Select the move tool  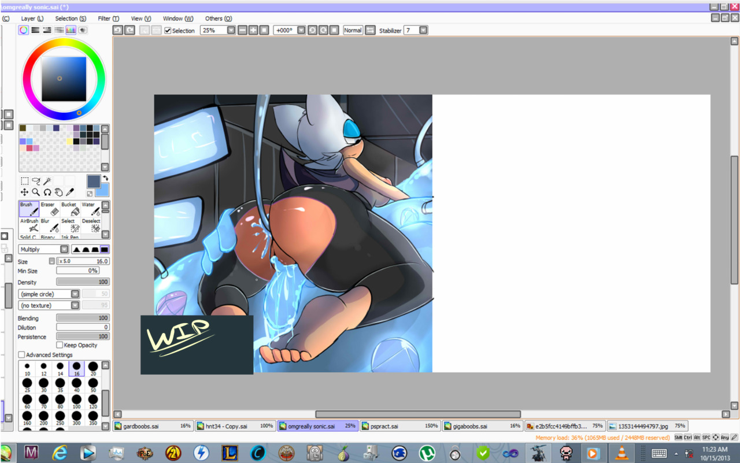pos(24,192)
